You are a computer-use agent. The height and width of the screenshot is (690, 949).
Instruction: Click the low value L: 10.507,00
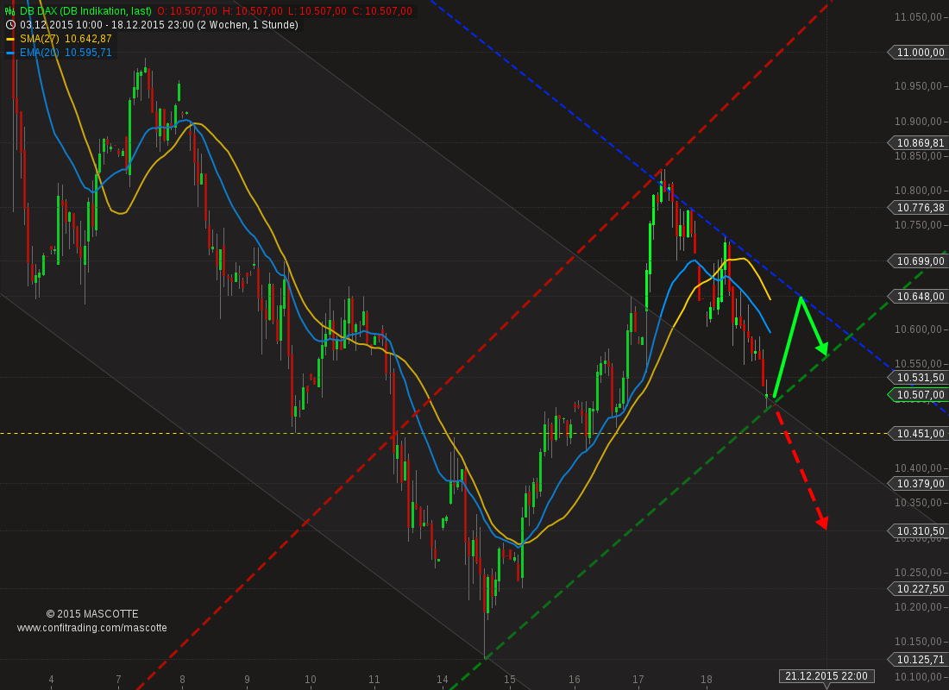(317, 11)
